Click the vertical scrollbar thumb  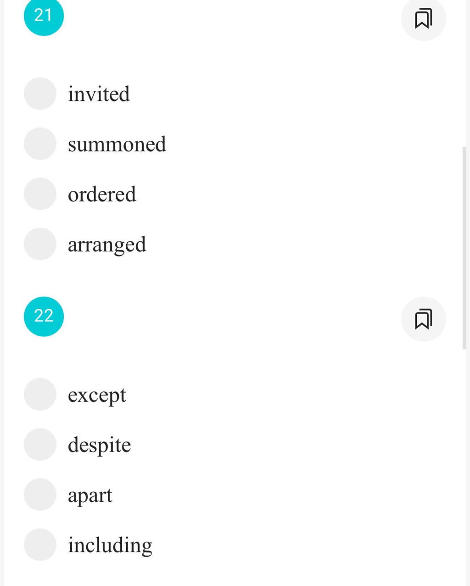464,248
